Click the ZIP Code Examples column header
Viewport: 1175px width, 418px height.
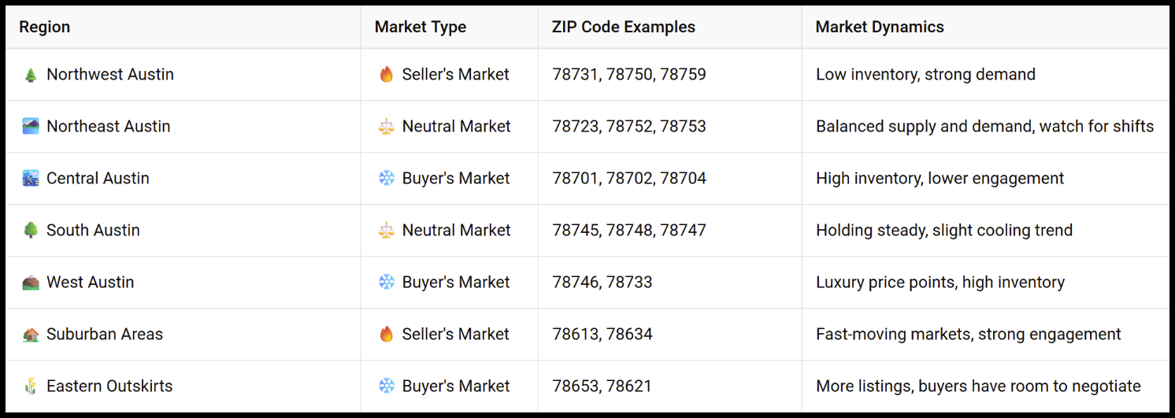(x=624, y=27)
